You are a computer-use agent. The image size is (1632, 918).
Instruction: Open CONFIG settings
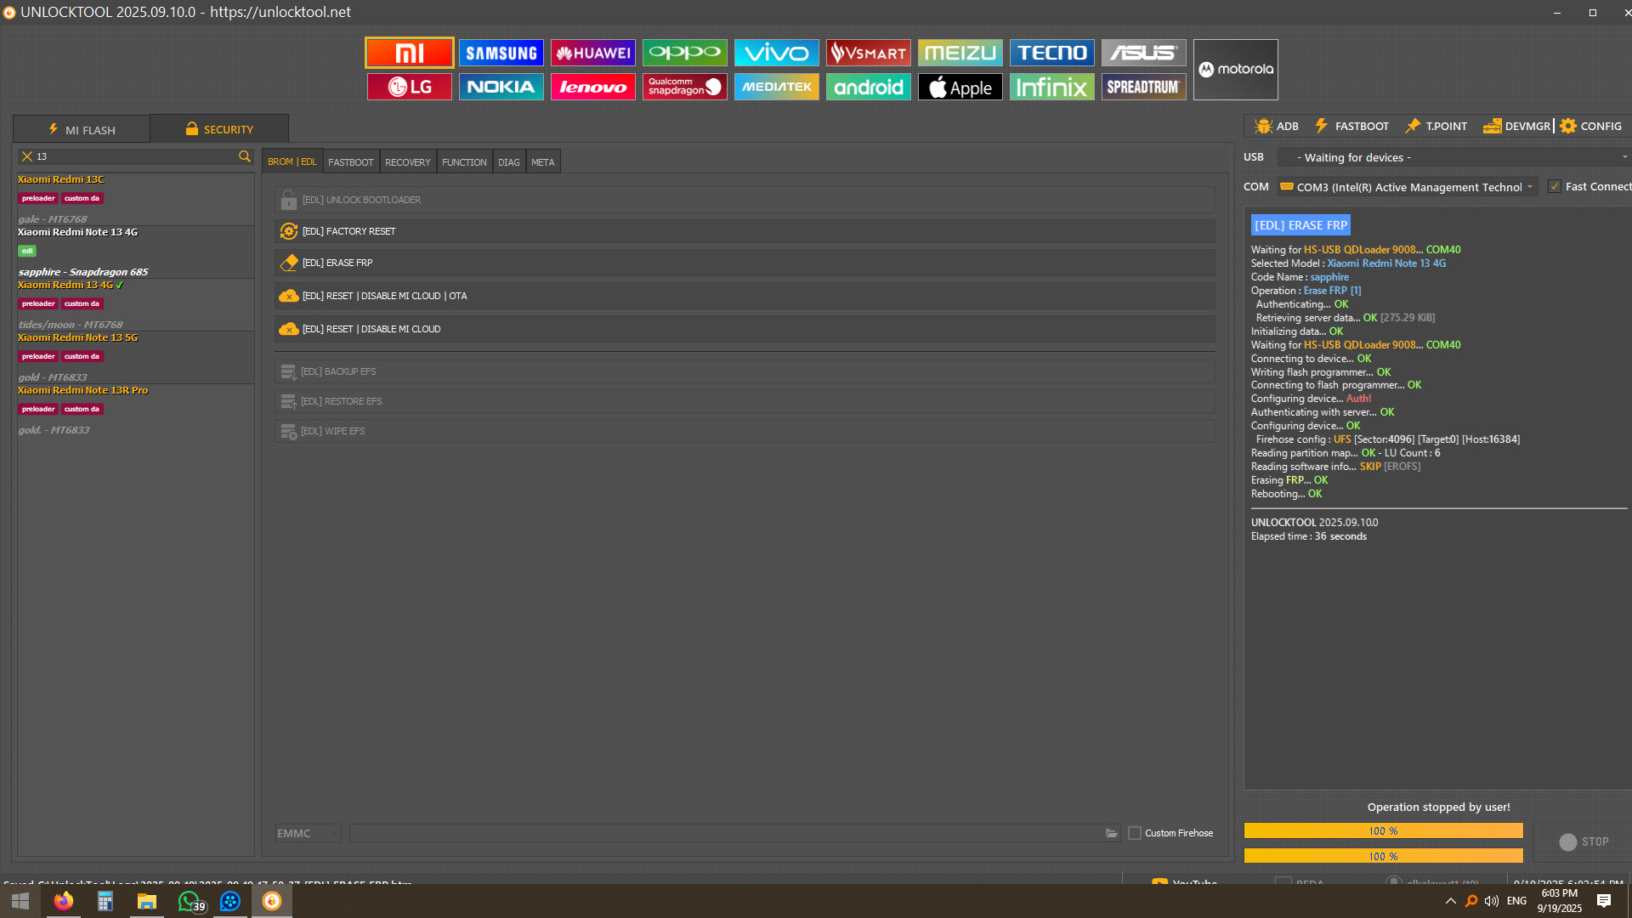[1590, 126]
